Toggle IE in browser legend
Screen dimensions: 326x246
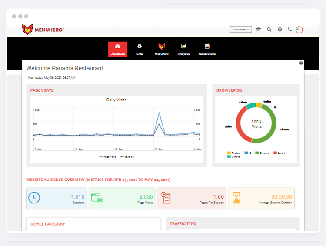click(x=248, y=153)
